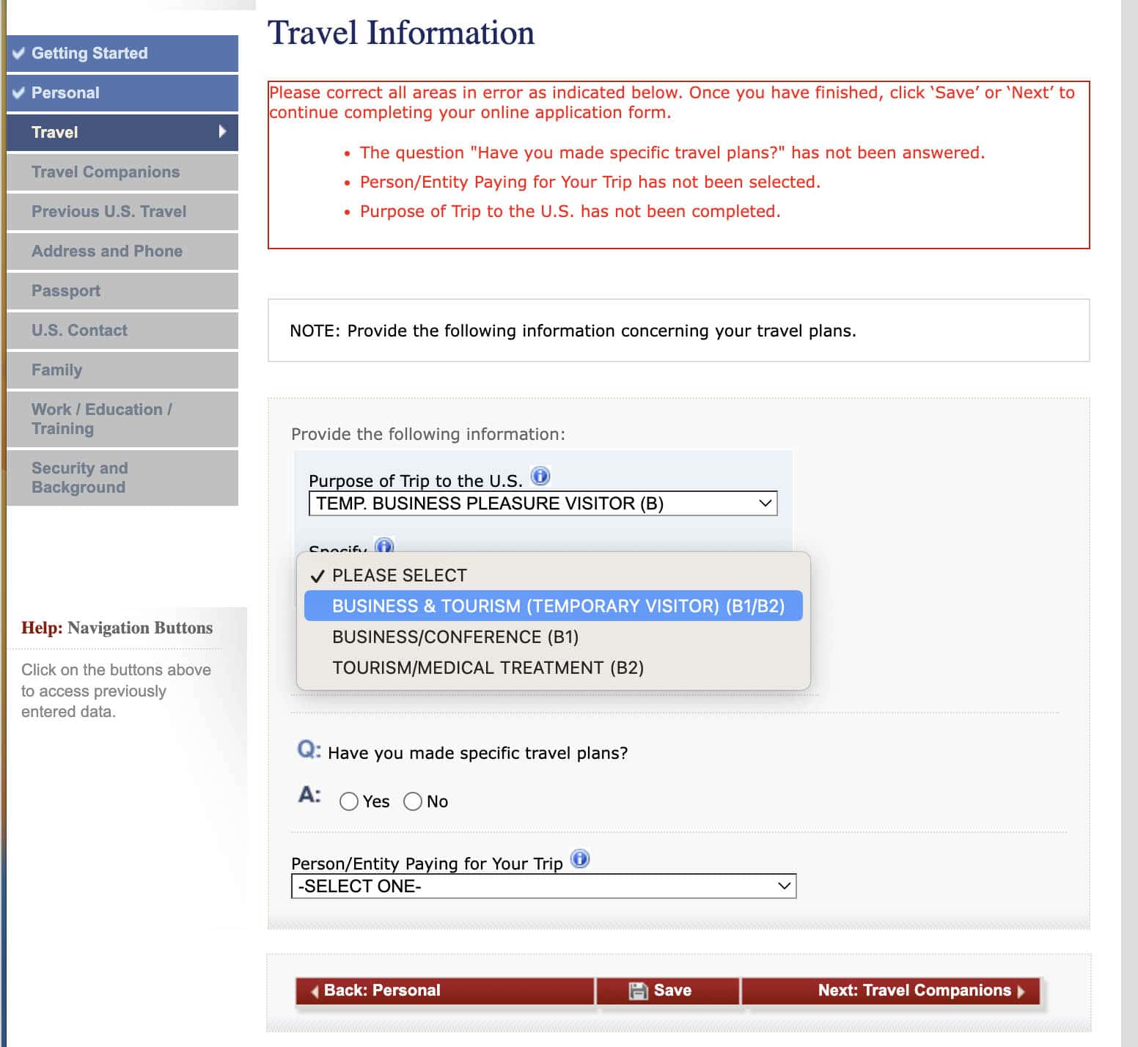Click the save disk icon on the Save button
1138x1047 pixels.
(x=639, y=991)
